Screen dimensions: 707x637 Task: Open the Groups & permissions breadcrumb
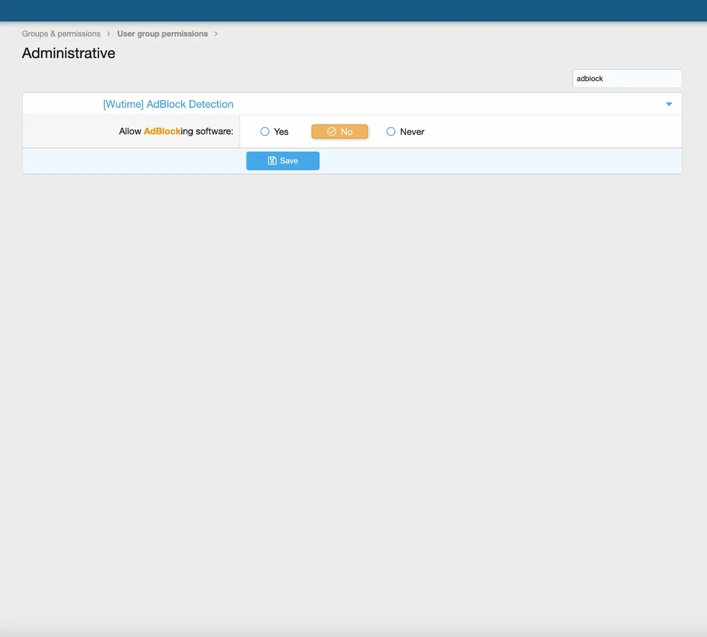[61, 34]
